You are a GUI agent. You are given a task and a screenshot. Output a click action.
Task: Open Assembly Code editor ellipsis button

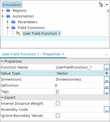point(107,109)
